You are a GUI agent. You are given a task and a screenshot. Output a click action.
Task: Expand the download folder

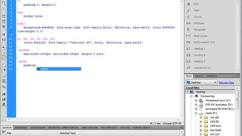201,130
